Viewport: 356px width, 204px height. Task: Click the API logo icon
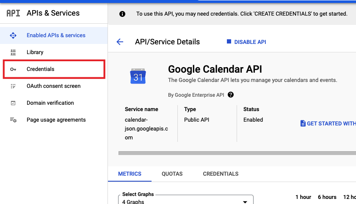pos(13,13)
